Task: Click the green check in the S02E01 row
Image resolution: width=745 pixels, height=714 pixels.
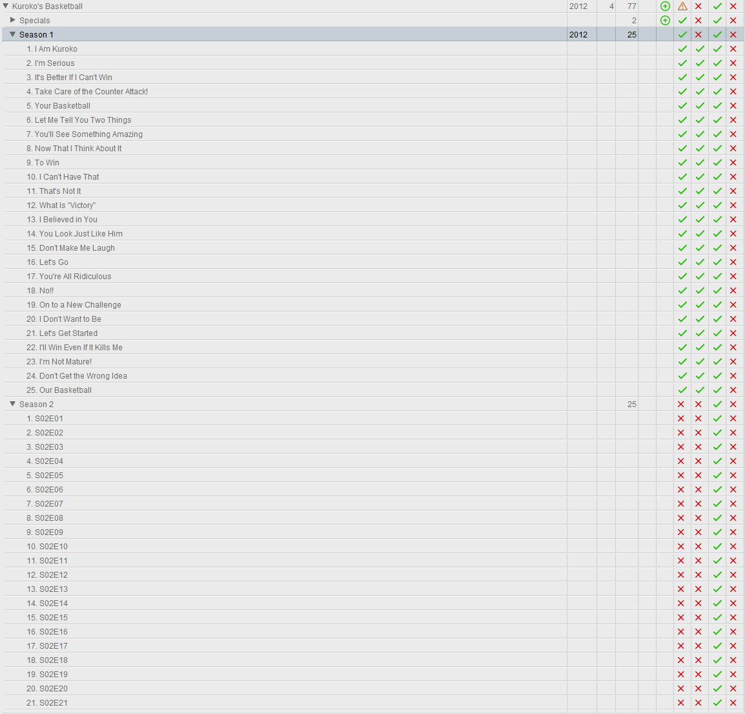Action: pyautogui.click(x=717, y=419)
